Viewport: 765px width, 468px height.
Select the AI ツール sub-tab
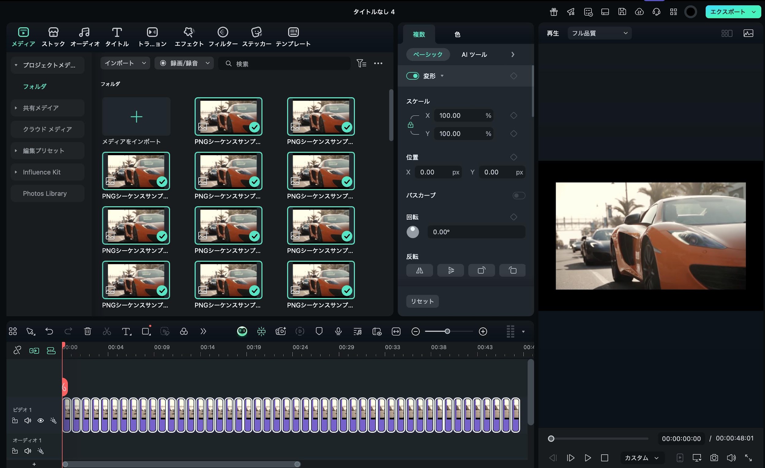point(474,55)
